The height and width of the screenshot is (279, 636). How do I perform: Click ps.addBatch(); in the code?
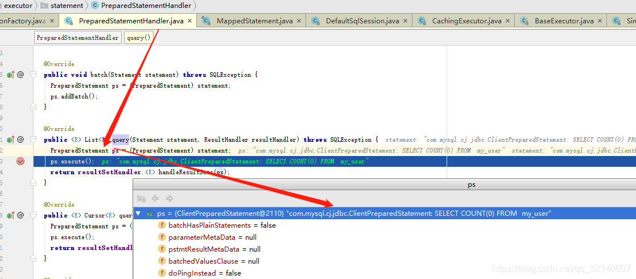74,96
